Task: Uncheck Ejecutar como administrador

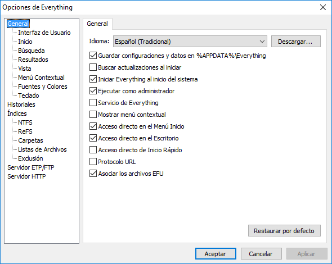Action: [93, 91]
